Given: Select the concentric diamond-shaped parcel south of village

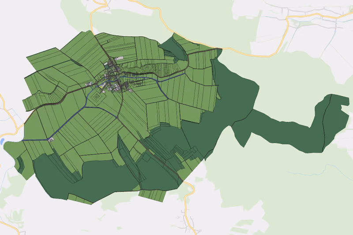Looking at the screenshot, I should coord(97,97).
